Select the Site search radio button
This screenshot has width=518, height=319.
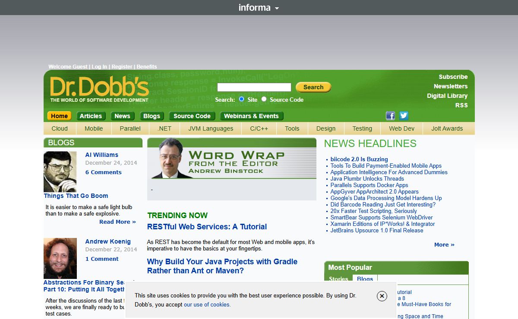coord(241,99)
